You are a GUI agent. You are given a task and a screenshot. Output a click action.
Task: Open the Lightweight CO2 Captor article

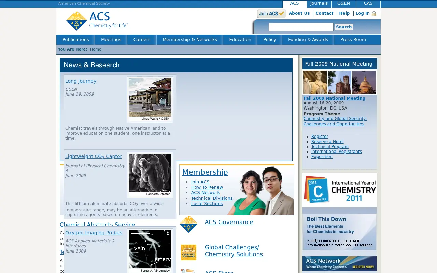(94, 157)
